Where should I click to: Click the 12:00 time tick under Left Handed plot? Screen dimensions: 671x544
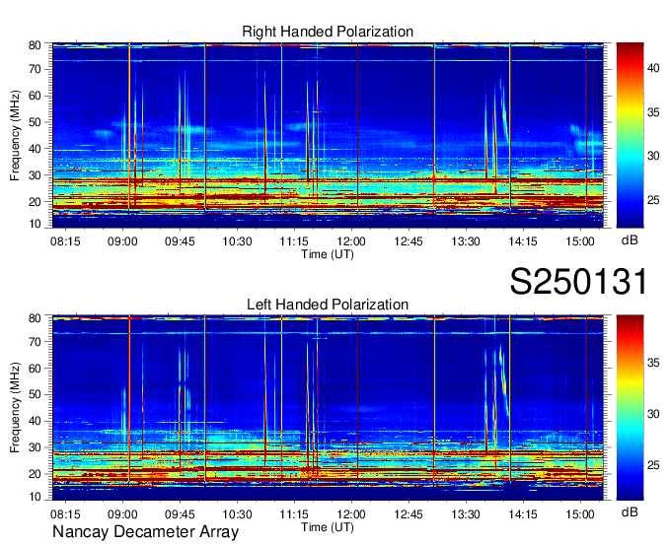coord(351,514)
